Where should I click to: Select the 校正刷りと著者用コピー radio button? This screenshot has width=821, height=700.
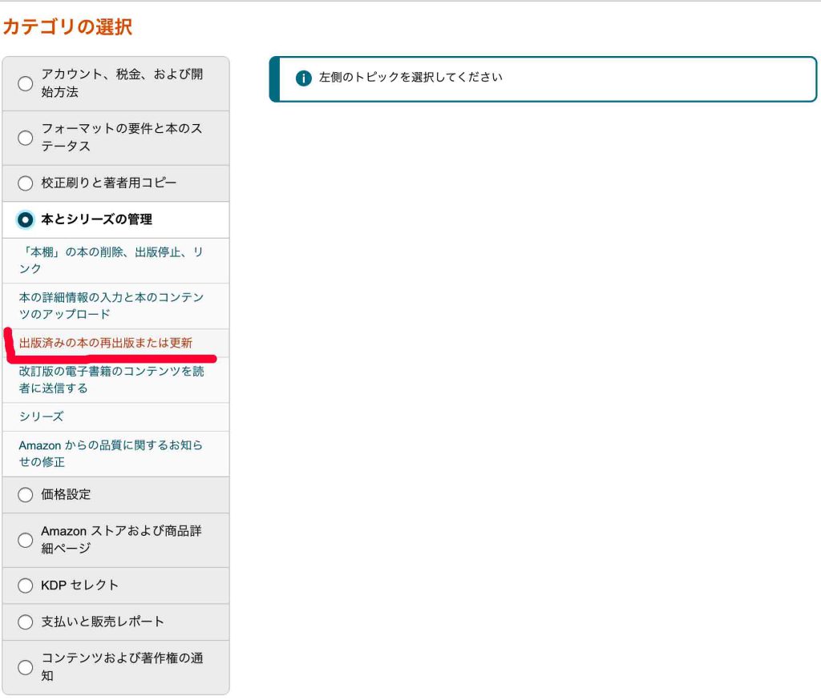click(x=26, y=183)
